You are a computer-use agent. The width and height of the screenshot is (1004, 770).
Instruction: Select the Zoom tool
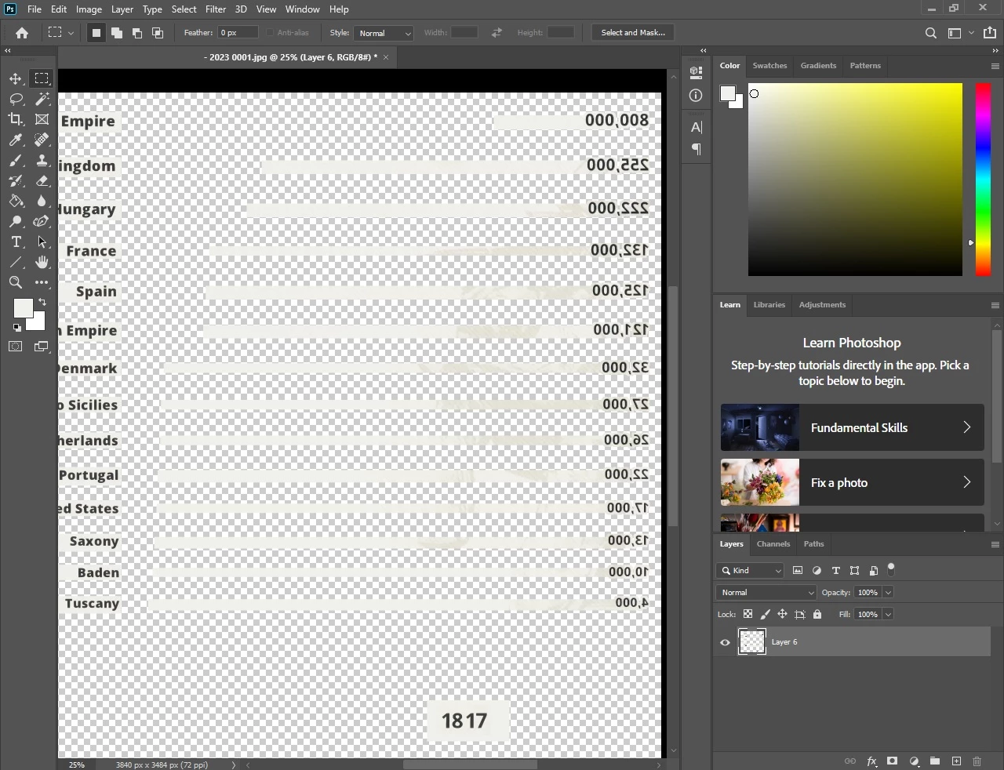coord(16,282)
